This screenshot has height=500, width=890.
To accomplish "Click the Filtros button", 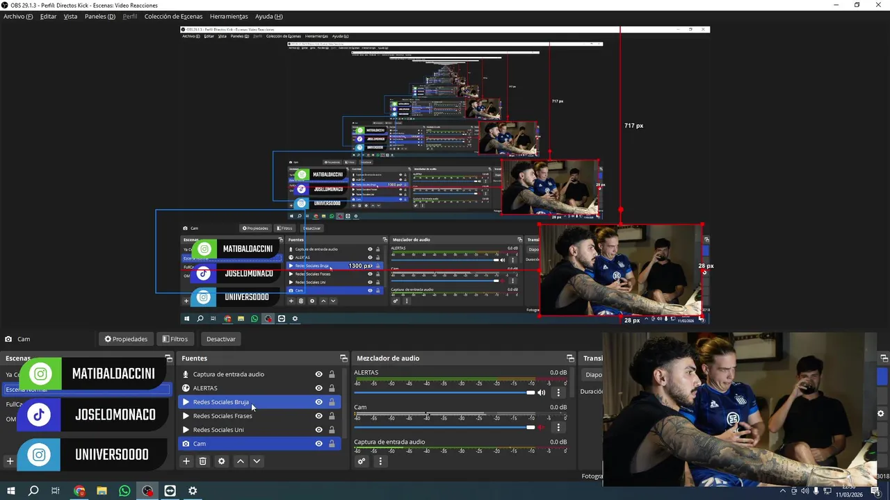I will [x=175, y=339].
